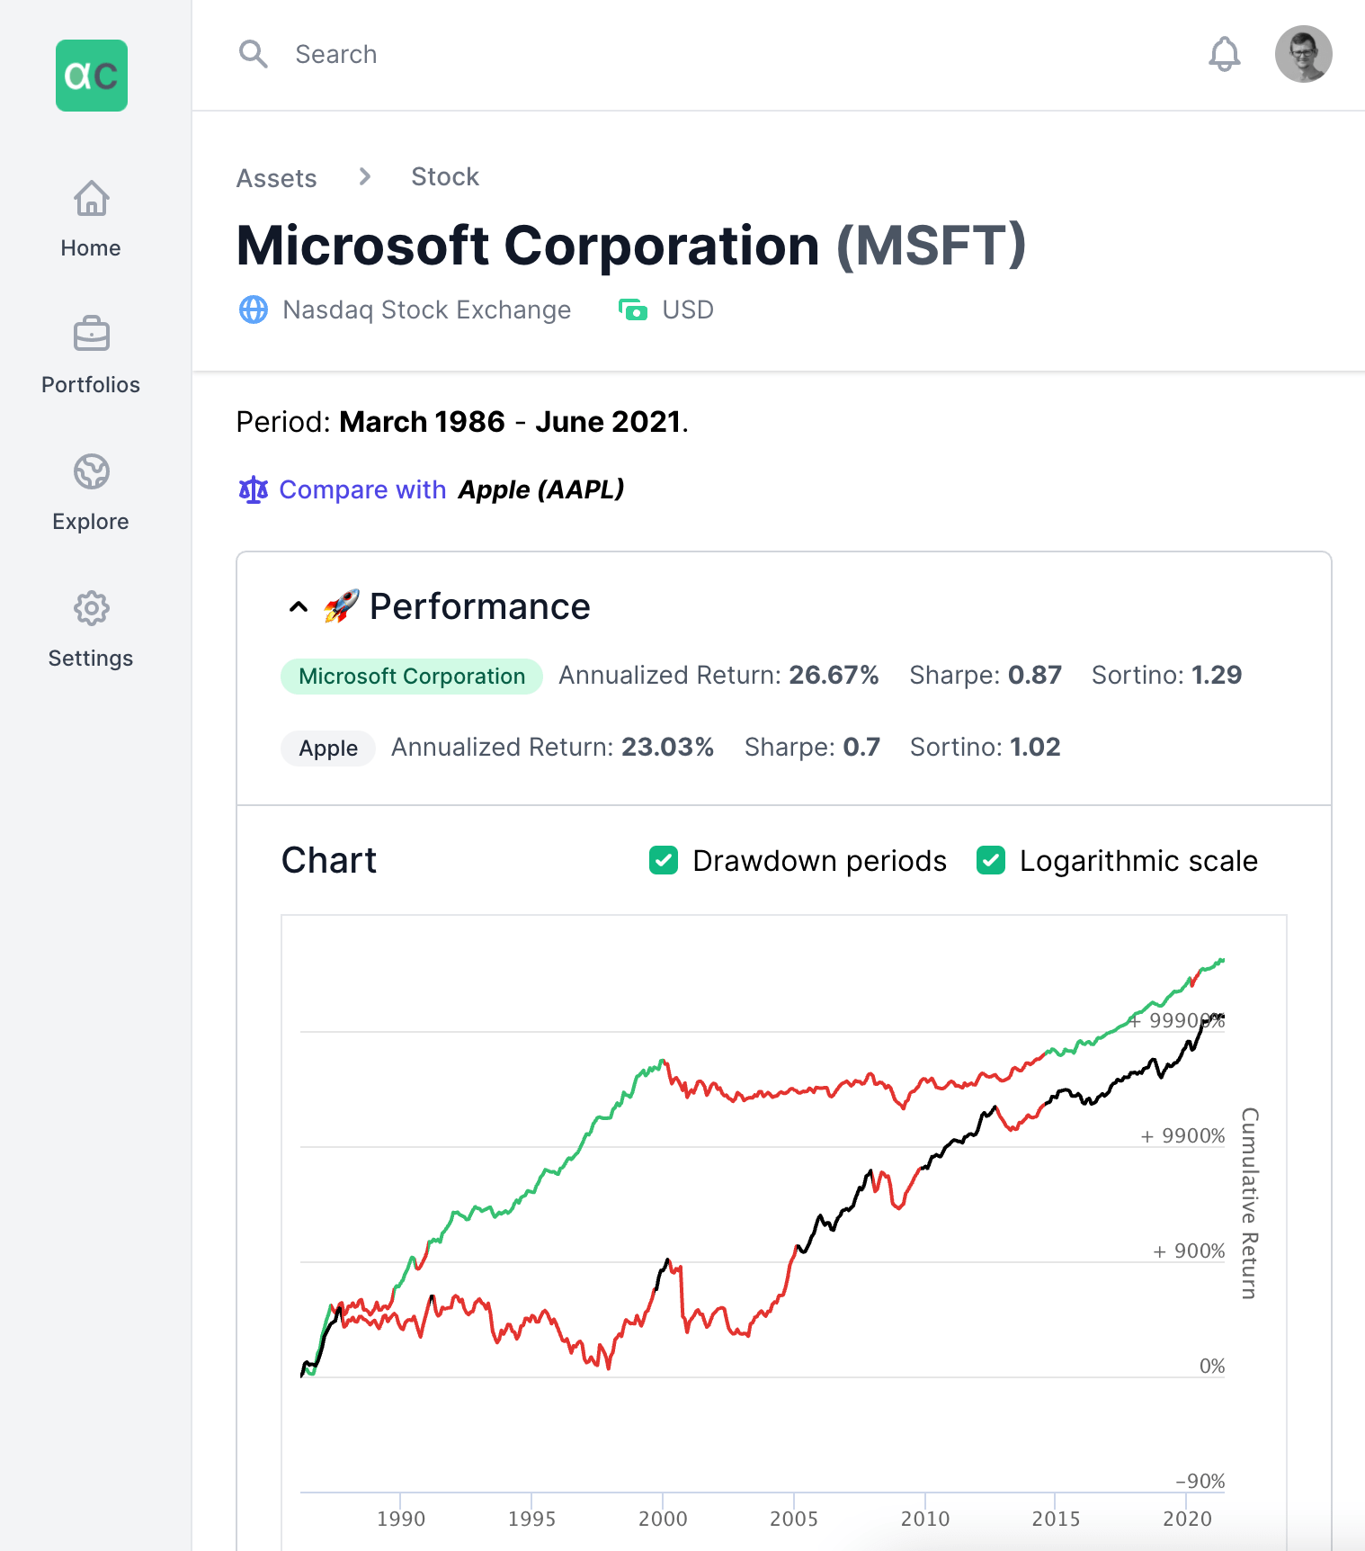The width and height of the screenshot is (1365, 1551).
Task: Open Home from the sidebar house icon
Action: 92,199
